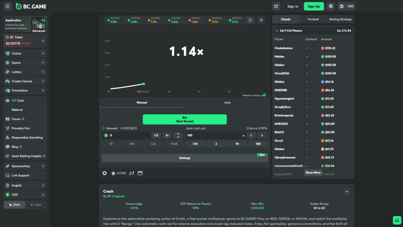Open the trend statistics icon

[131, 173]
